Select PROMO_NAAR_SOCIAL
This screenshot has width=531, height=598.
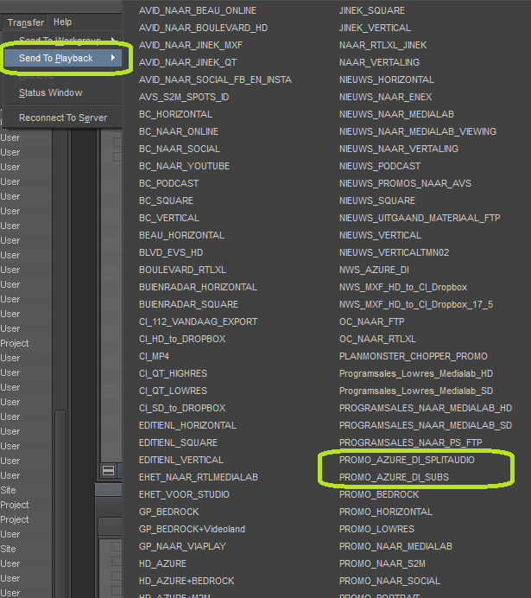pos(389,581)
